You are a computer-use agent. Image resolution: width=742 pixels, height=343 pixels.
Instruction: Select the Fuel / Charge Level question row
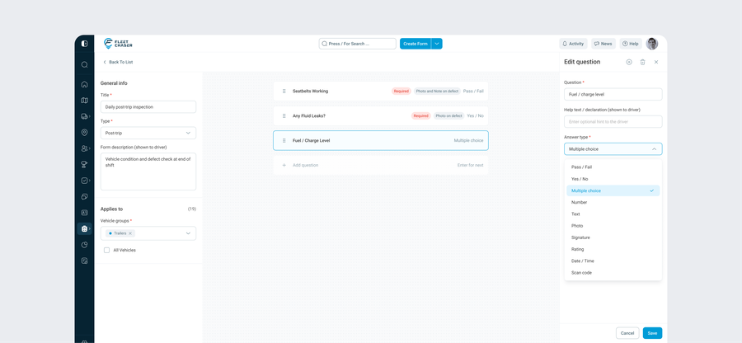click(381, 140)
